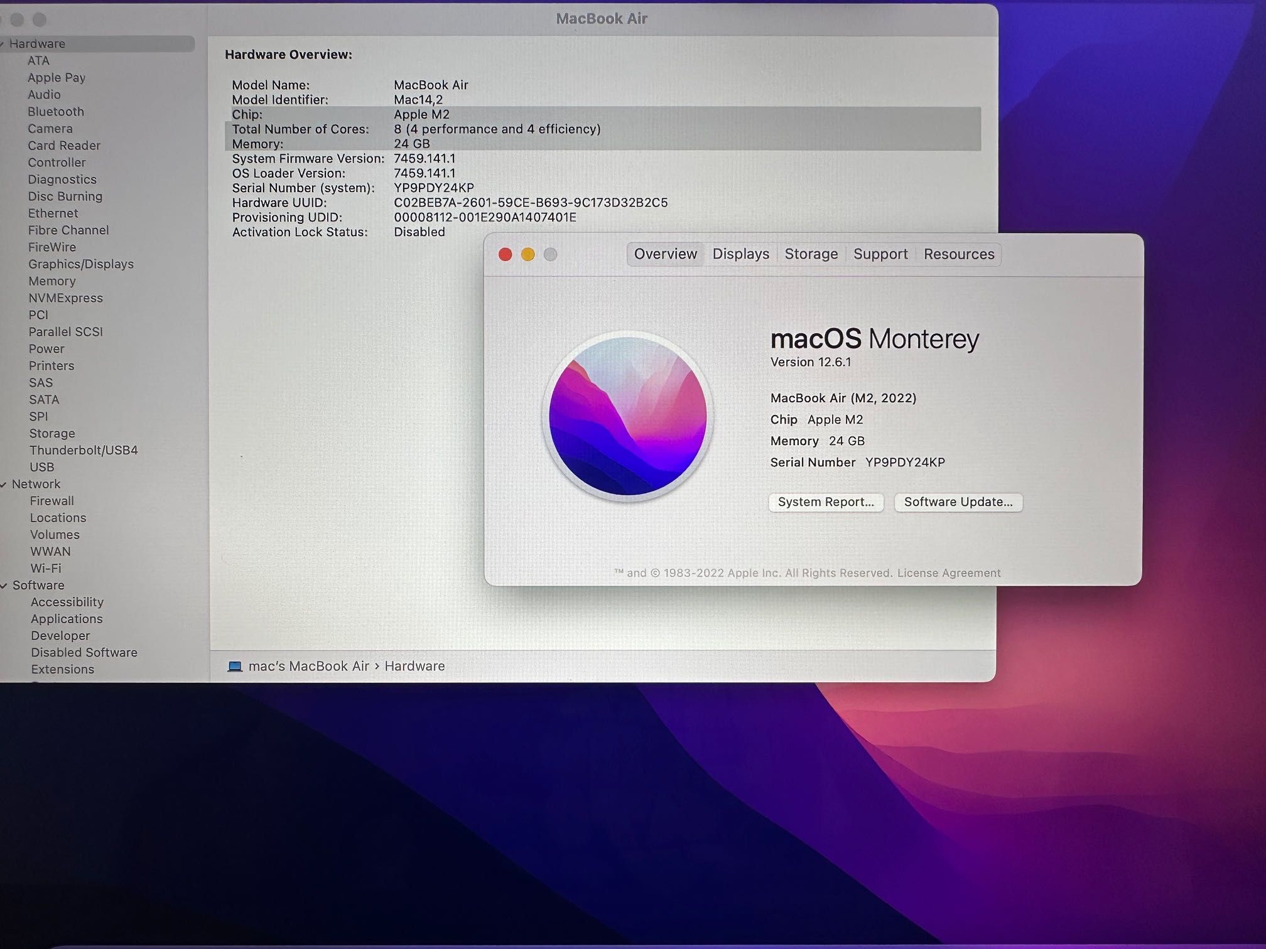
Task: Select SAS in the sidebar
Action: pyautogui.click(x=41, y=383)
